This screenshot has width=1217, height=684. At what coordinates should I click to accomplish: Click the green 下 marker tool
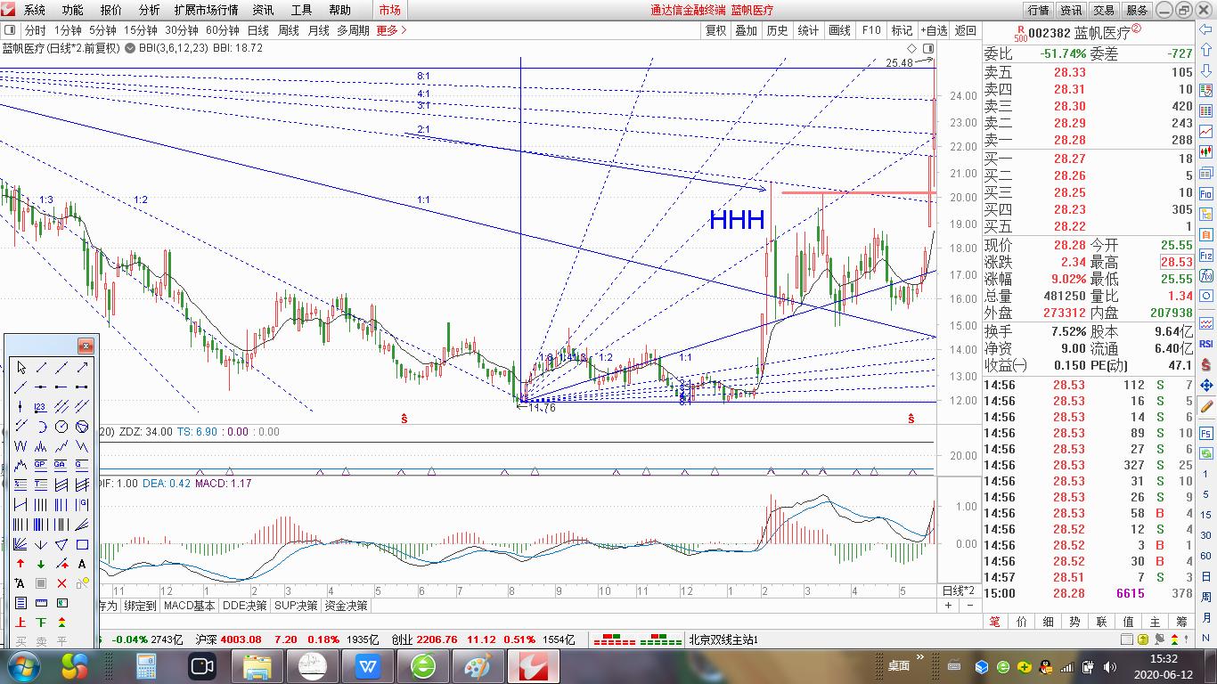coord(41,623)
